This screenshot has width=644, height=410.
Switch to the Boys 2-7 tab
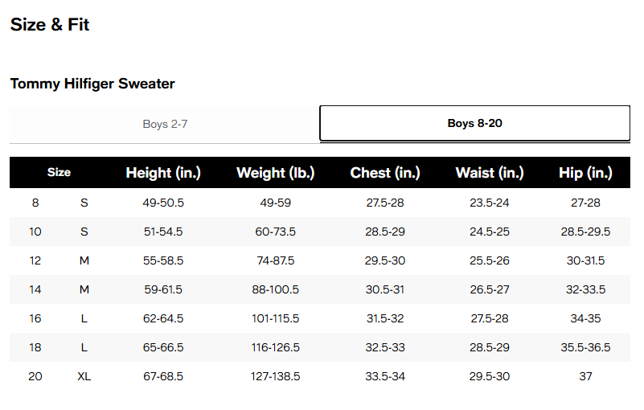(165, 124)
